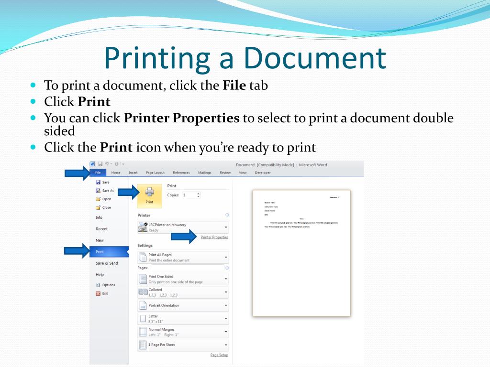Open the Print All Pages dropdown
Image resolution: width=490 pixels, height=367 pixels.
[x=183, y=258]
